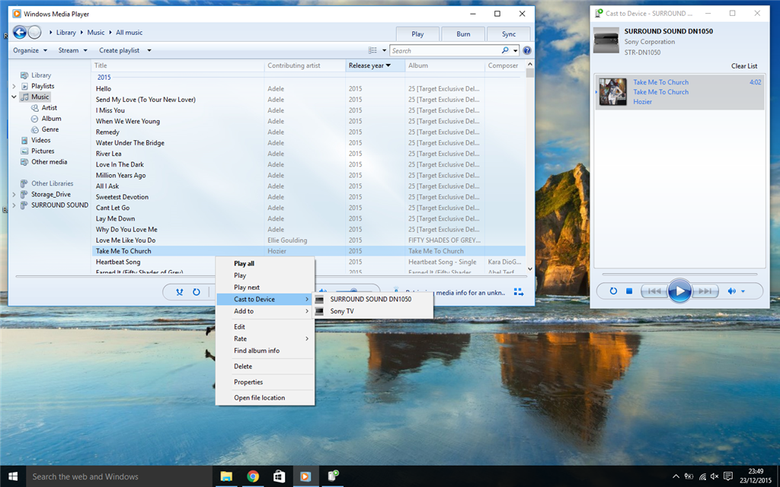Click the View options icon
780x487 pixels.
click(372, 50)
